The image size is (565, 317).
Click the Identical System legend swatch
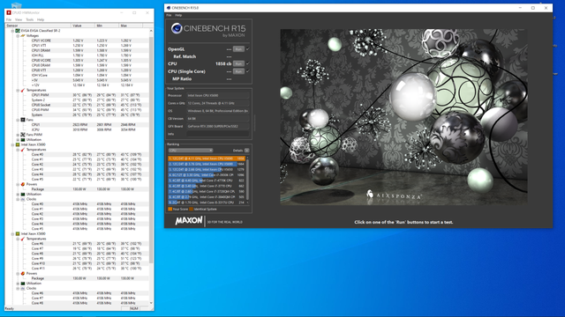click(192, 209)
